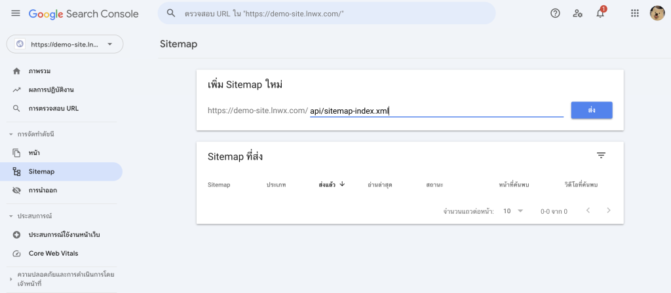Go to ภาพรวม overview page
671x293 pixels.
coord(40,71)
